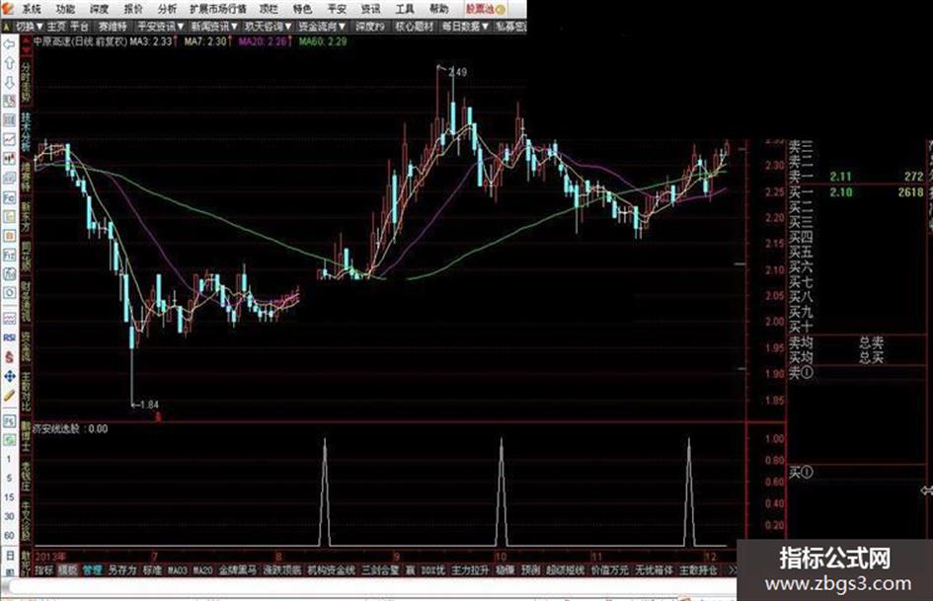Image resolution: width=933 pixels, height=601 pixels.
Task: Select the 5-minute period button
Action: pyautogui.click(x=9, y=479)
